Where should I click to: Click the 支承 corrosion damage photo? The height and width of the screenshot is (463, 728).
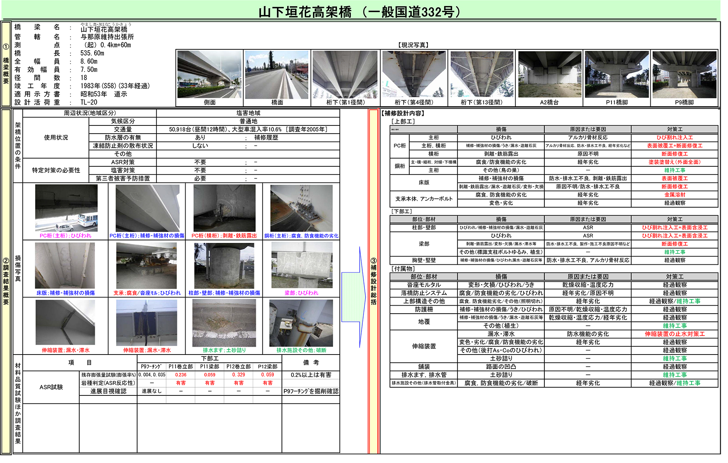[x=146, y=265]
